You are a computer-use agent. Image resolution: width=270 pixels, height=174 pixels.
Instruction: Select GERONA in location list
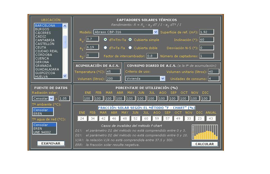pos(48,62)
